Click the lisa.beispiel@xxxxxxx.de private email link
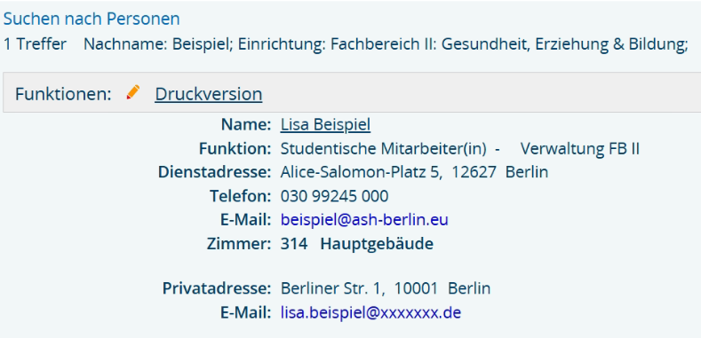 coord(370,312)
